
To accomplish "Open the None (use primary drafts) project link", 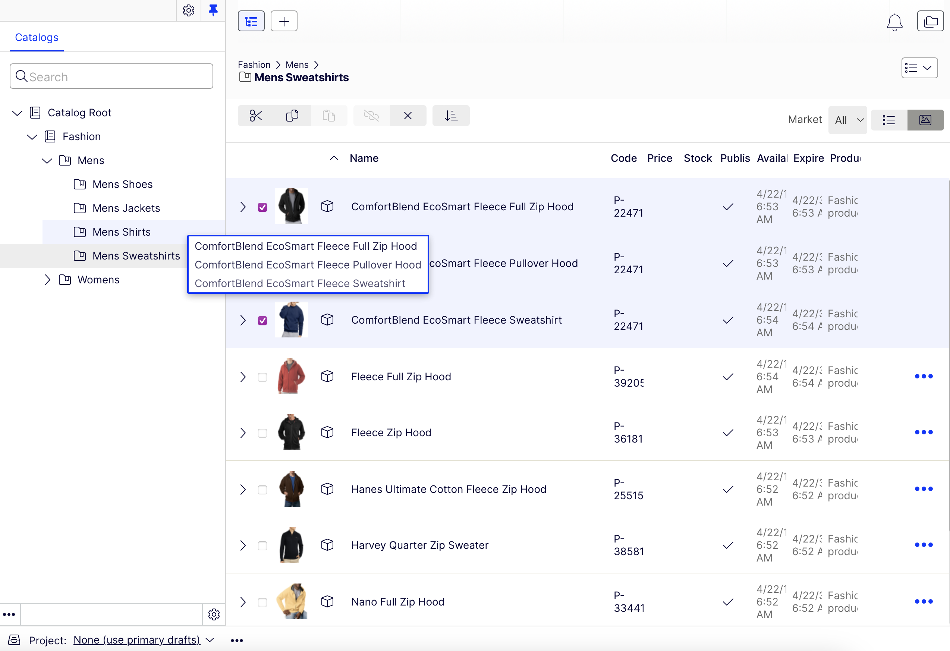I will (x=136, y=639).
